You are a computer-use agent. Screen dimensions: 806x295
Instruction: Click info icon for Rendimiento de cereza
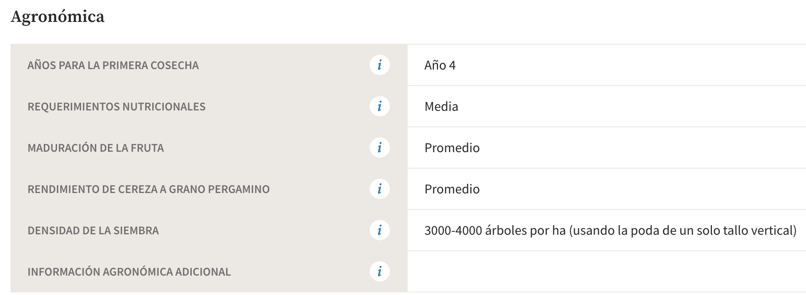[379, 189]
